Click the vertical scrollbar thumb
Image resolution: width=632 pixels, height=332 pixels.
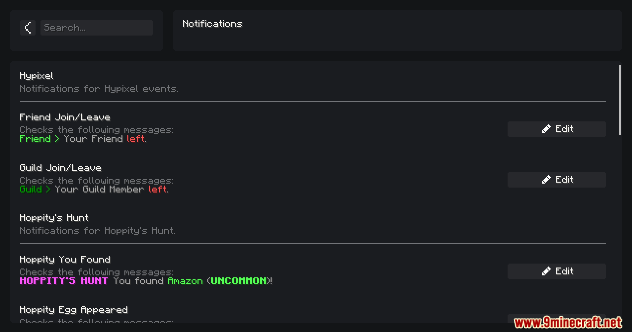coord(620,100)
